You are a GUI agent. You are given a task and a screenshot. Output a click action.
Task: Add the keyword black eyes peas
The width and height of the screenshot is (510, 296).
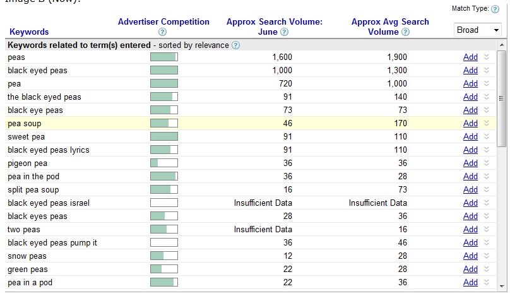(x=470, y=216)
